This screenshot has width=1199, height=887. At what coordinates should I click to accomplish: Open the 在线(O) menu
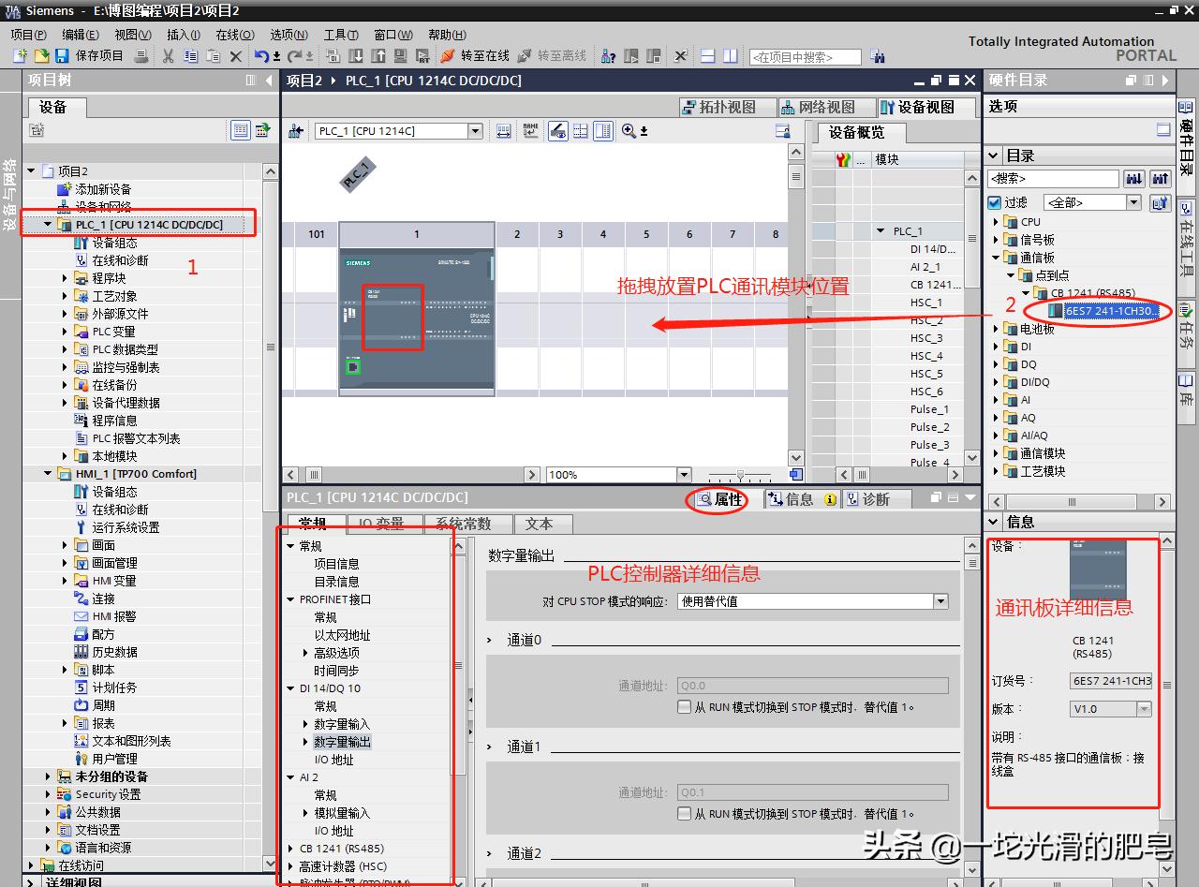[234, 35]
